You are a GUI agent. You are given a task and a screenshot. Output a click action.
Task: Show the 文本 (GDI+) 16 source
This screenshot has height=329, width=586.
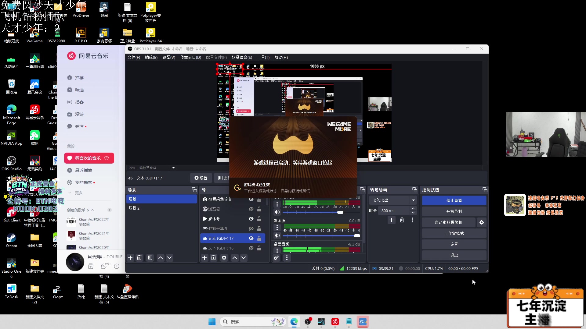point(251,248)
